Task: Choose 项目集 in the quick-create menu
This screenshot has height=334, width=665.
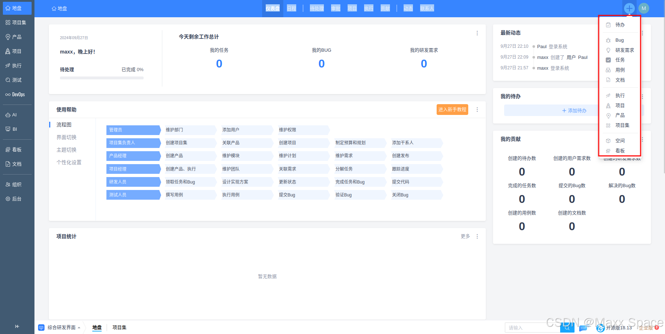Action: [x=620, y=125]
